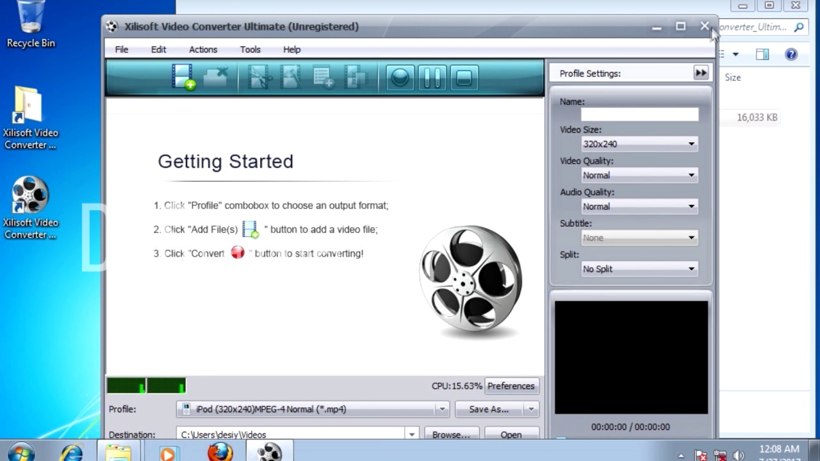Open the Effects editing toolbar icon
820x461 pixels.
point(291,77)
